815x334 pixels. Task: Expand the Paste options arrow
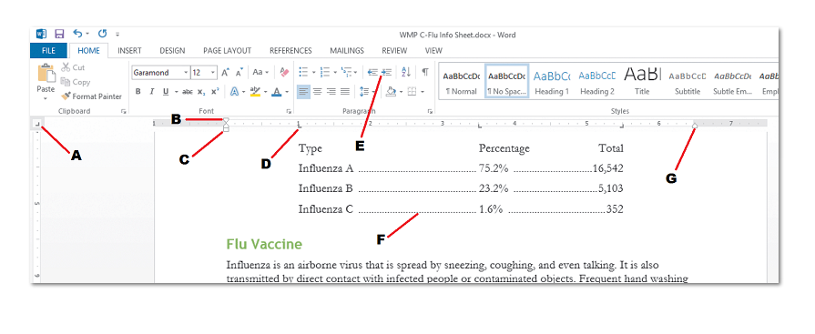click(x=46, y=97)
